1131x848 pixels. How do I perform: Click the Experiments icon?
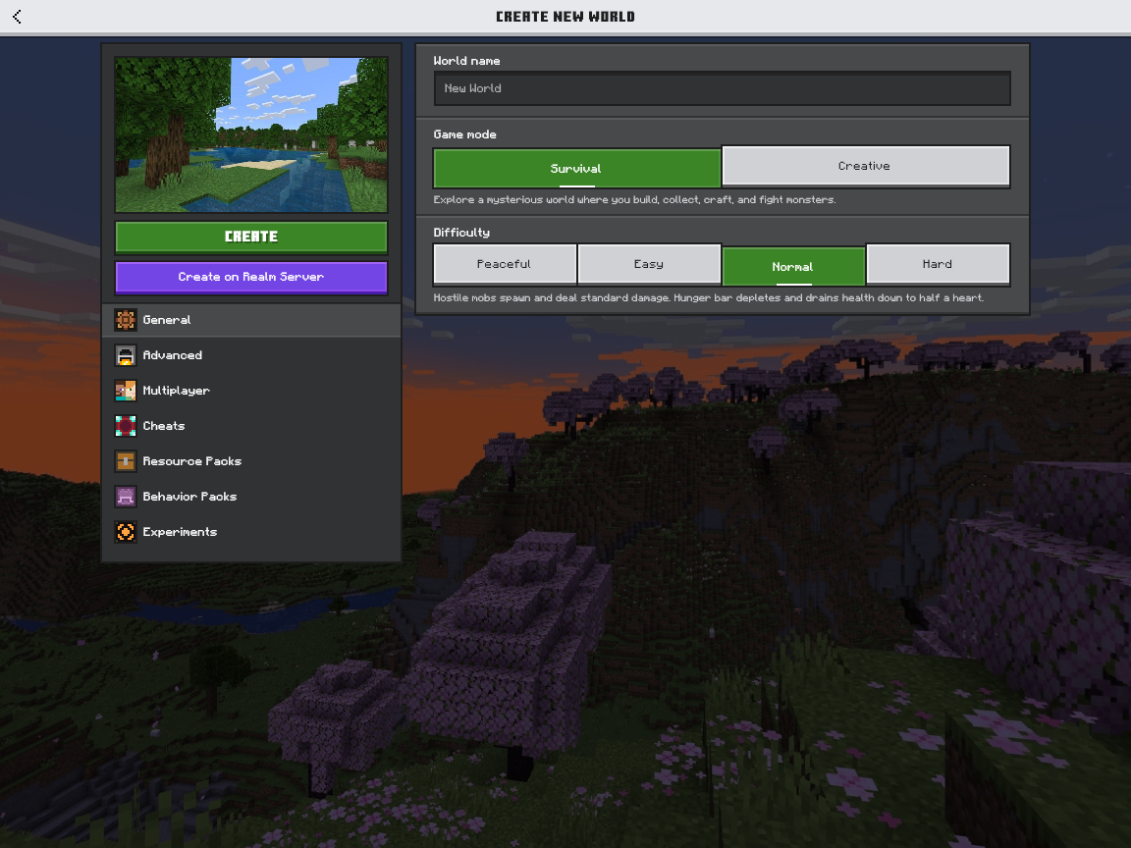click(125, 532)
